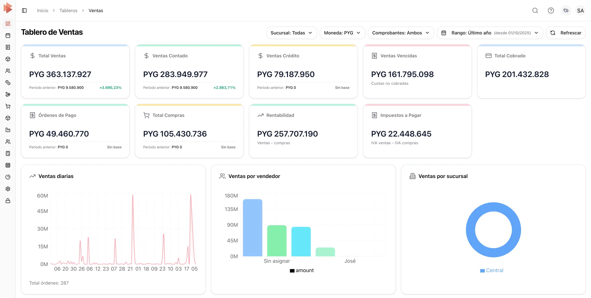Click the credit card icon on Total Cobrado
Screen dimensions: 591x298
pyautogui.click(x=489, y=56)
